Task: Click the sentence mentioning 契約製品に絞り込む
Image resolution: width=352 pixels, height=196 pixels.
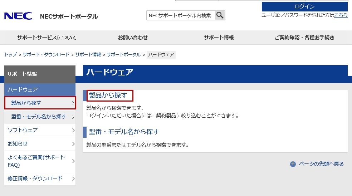Action: click(x=163, y=116)
